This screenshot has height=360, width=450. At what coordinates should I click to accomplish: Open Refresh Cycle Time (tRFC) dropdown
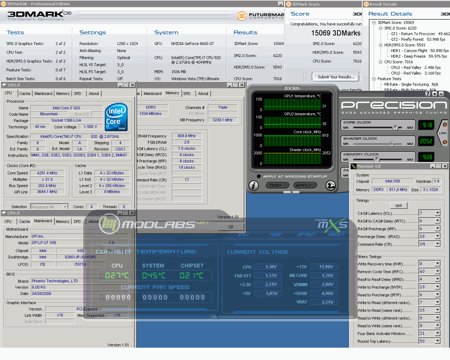click(438, 271)
